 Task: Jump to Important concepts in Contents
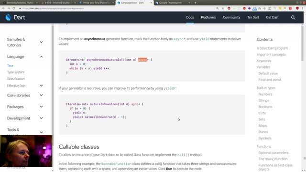point(271,54)
